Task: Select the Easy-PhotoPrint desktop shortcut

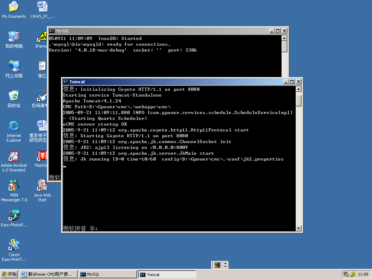Action: point(14,215)
